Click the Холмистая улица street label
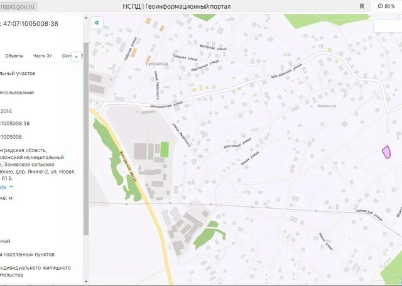The image size is (402, 286). coord(369,215)
